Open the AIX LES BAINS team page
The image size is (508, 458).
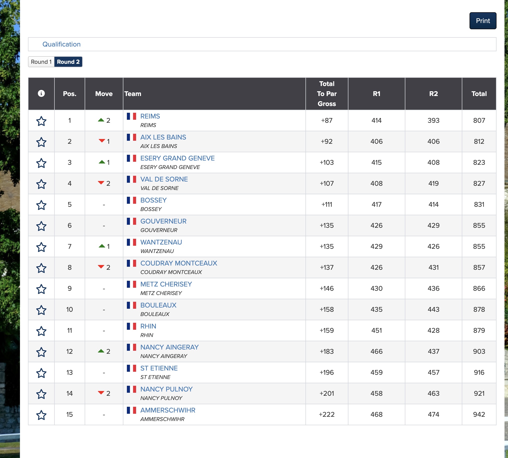pos(163,137)
